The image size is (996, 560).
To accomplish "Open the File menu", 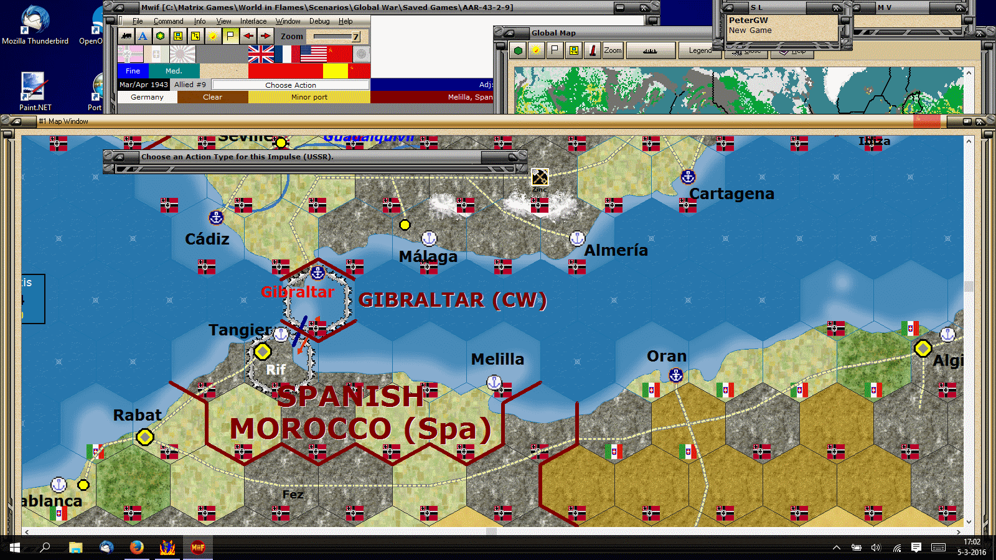I will point(138,21).
